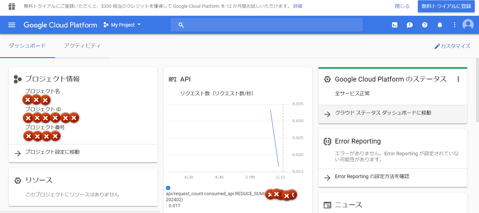Switch to the アクティビティ tab
Image resolution: width=479 pixels, height=213 pixels.
click(x=82, y=46)
